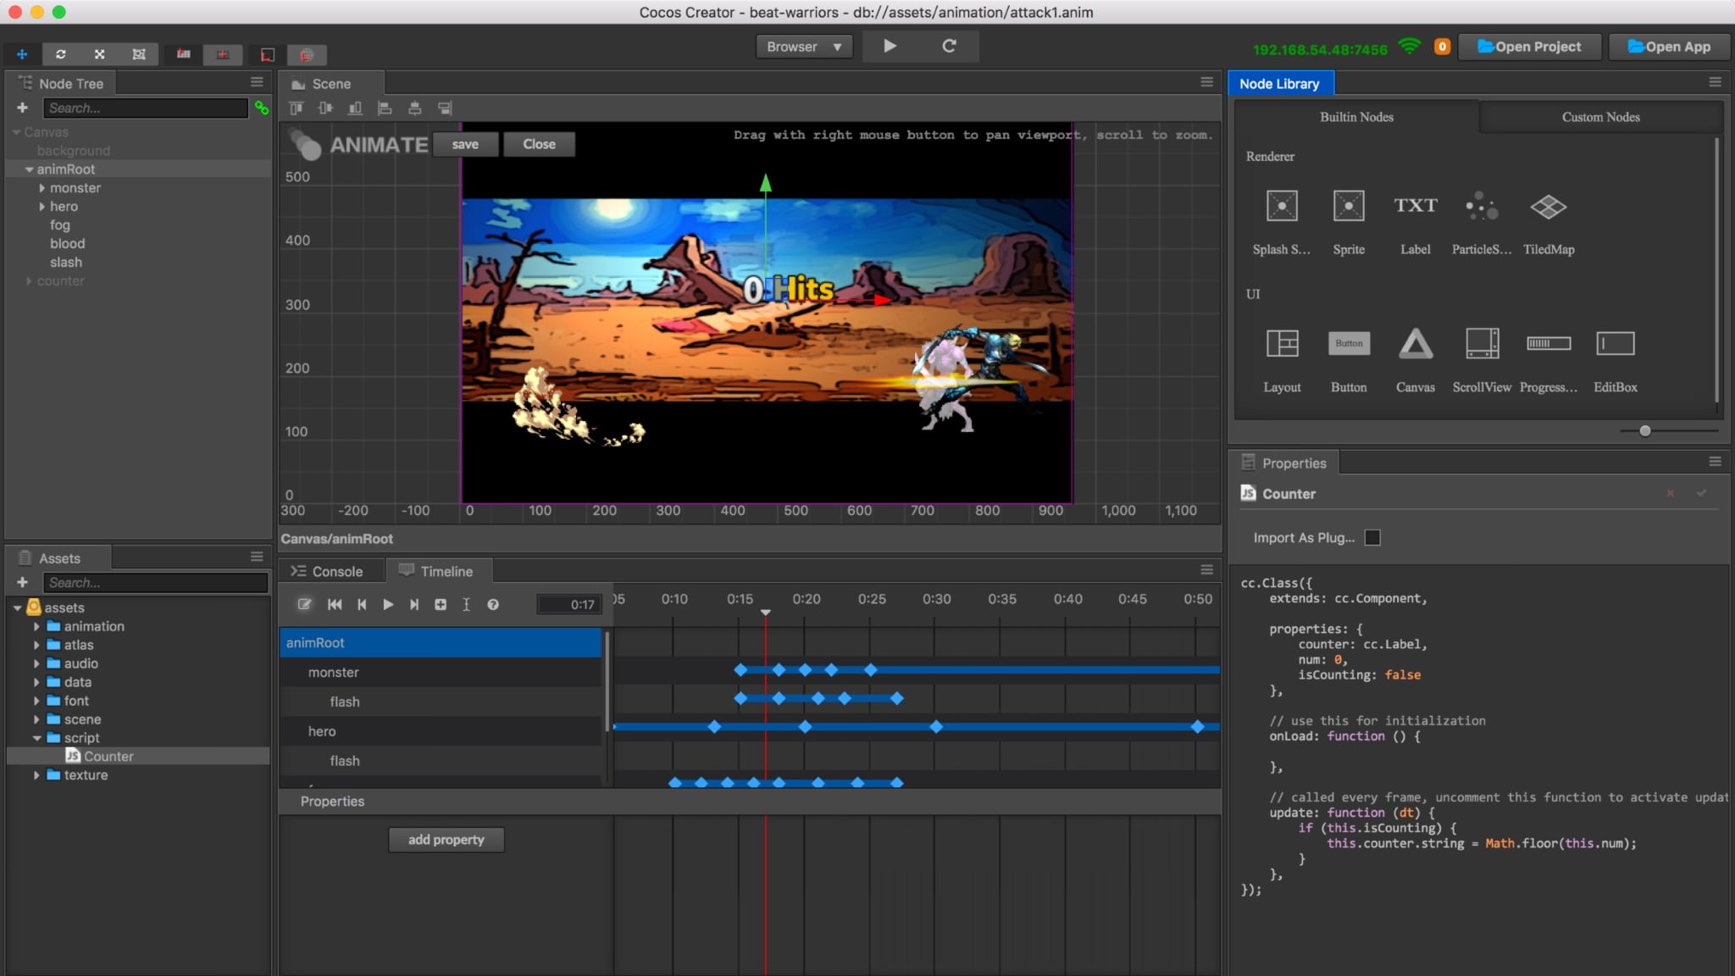Click timeline marker at 0:17 position
The width and height of the screenshot is (1735, 976).
[x=765, y=613]
